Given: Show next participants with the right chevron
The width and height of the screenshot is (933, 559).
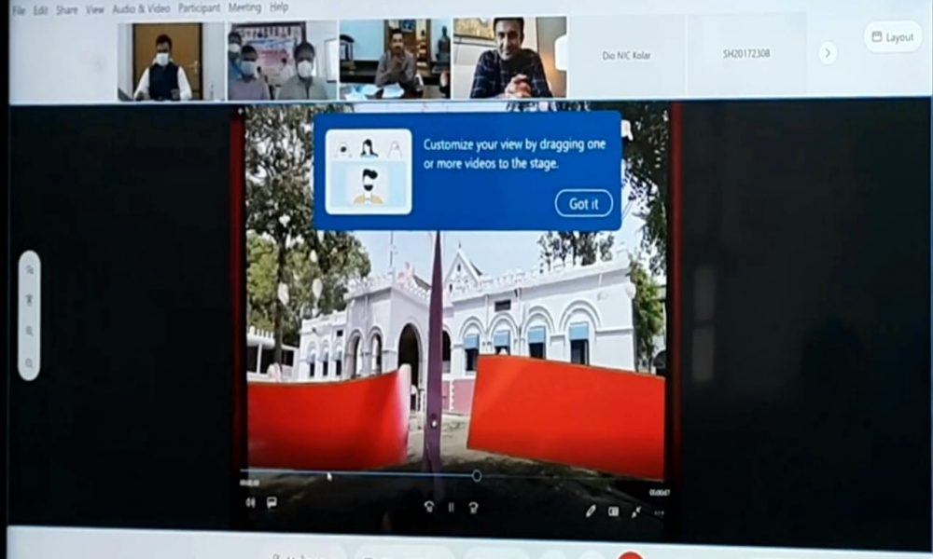Looking at the screenshot, I should click(828, 53).
